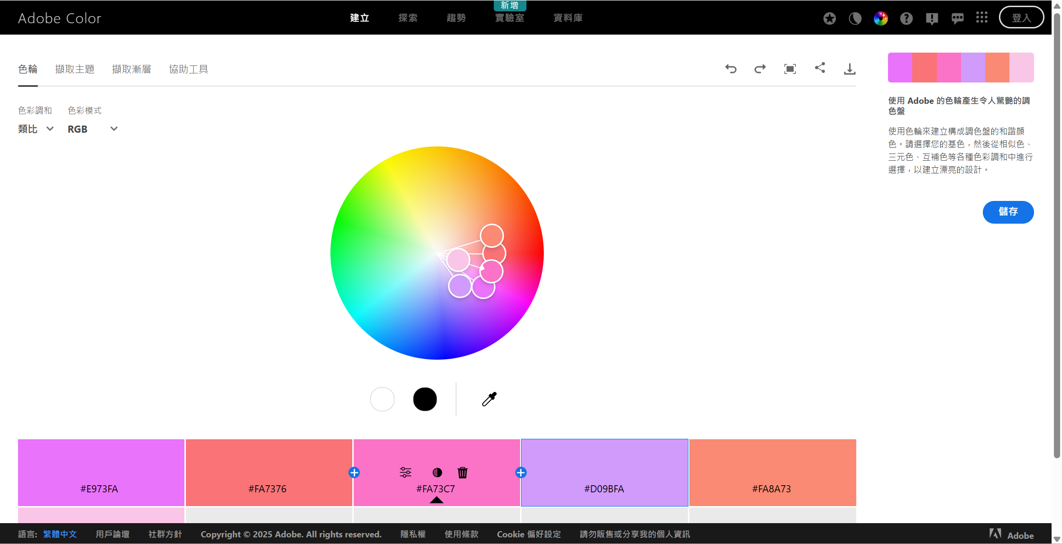Screen dimensions: 1062x544
Task: Delete the #FA73C7 swatch with trash icon
Action: (x=463, y=472)
